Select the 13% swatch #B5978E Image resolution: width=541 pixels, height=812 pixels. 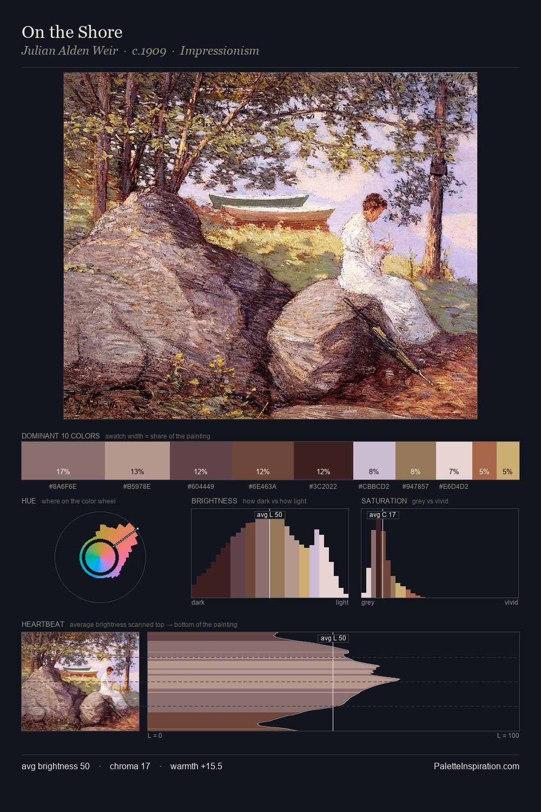point(137,461)
